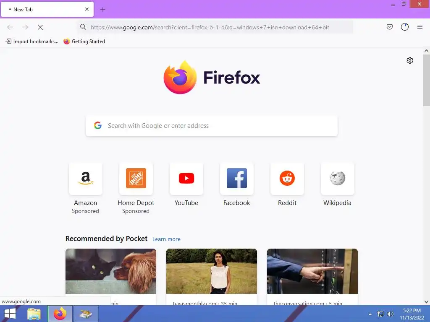
Task: Go back to the previous page
Action: (x=10, y=27)
